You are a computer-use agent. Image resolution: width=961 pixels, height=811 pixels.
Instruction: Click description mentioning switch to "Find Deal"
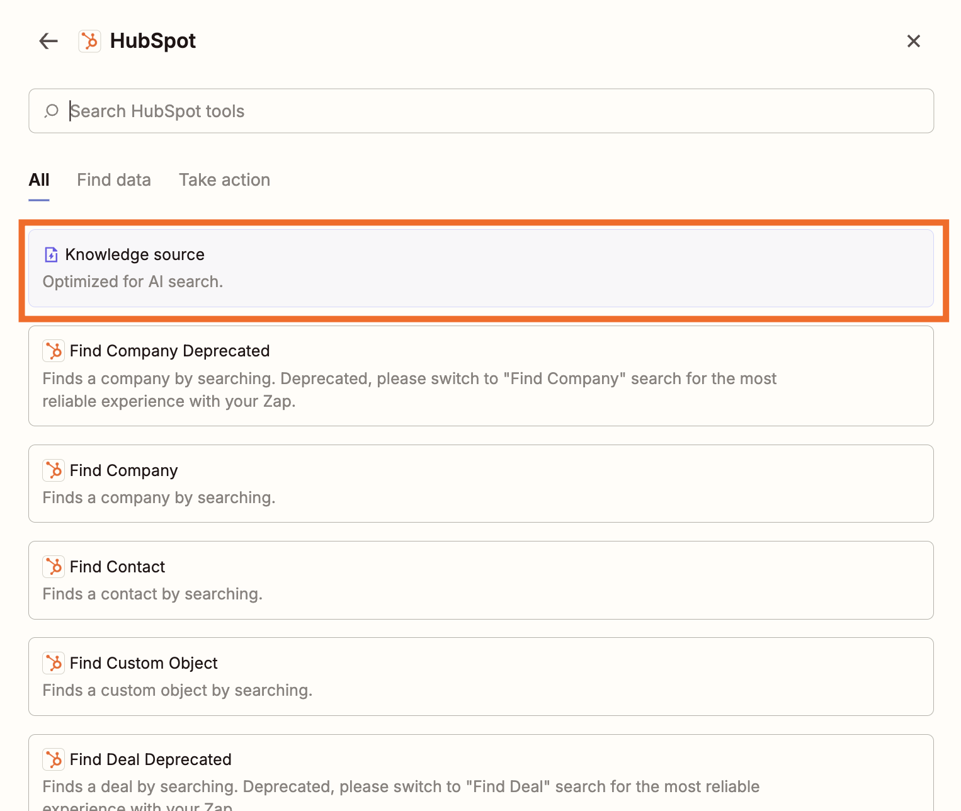[401, 795]
